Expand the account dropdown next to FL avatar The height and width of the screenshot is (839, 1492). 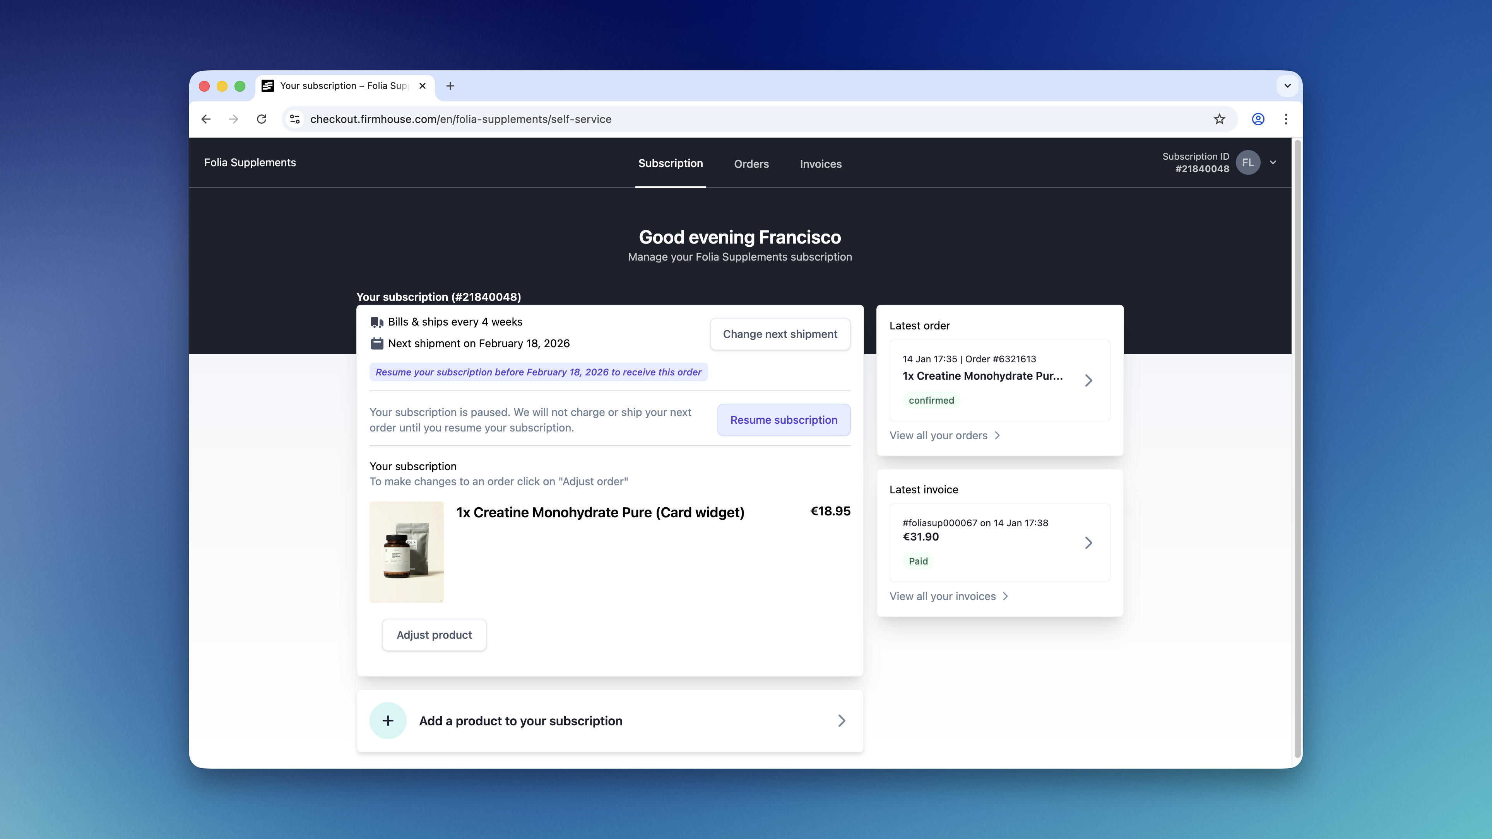1273,163
